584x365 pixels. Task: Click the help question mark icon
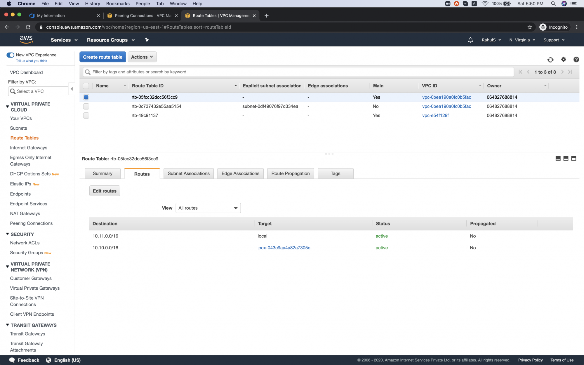pos(576,60)
